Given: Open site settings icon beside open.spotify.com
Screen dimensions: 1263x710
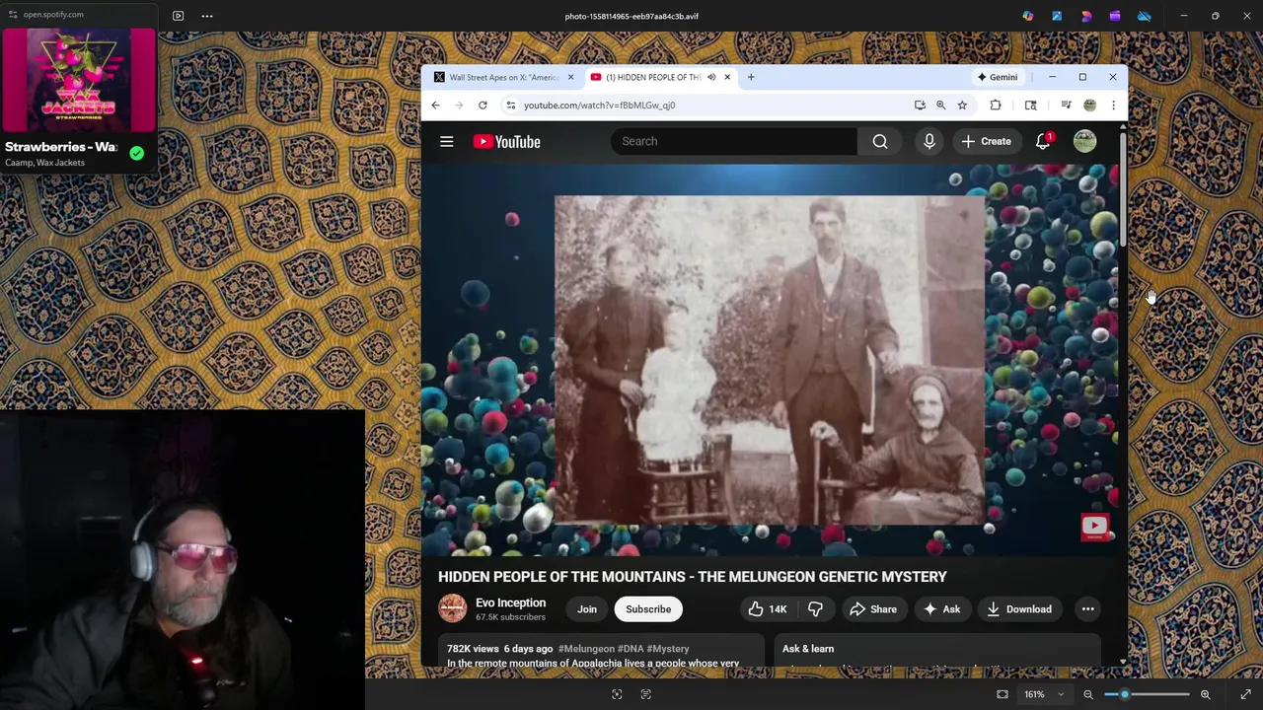Looking at the screenshot, I should point(14,15).
